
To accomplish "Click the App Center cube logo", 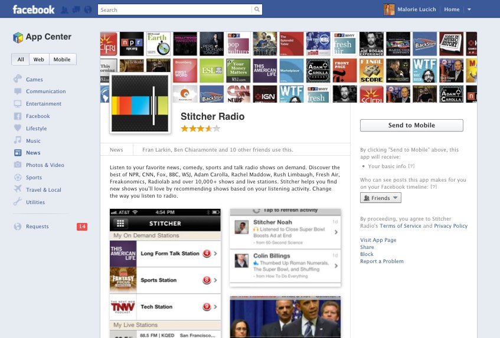I will coord(18,37).
